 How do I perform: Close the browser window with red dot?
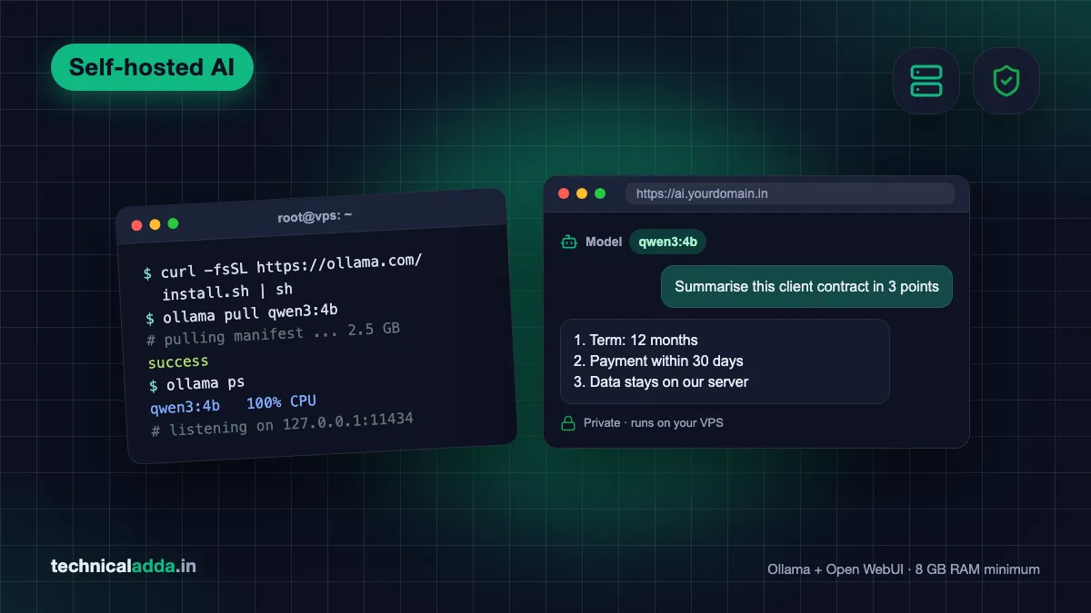click(x=564, y=193)
